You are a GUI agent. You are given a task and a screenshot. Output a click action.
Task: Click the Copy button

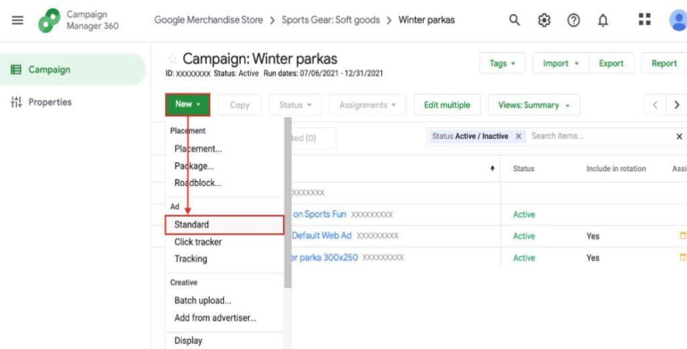pyautogui.click(x=240, y=105)
